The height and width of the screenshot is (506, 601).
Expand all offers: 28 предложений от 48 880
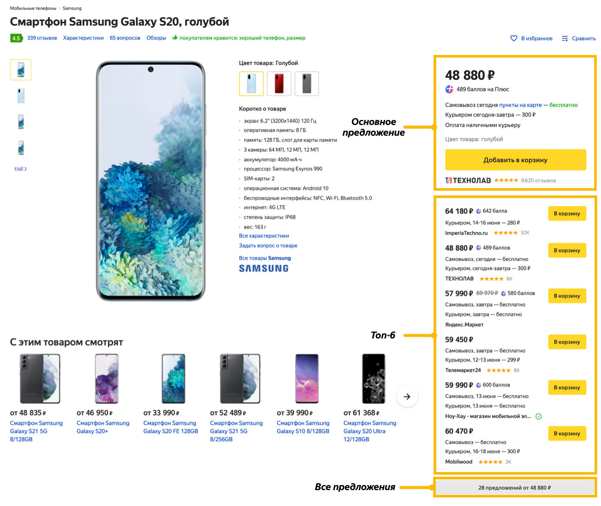pos(515,488)
